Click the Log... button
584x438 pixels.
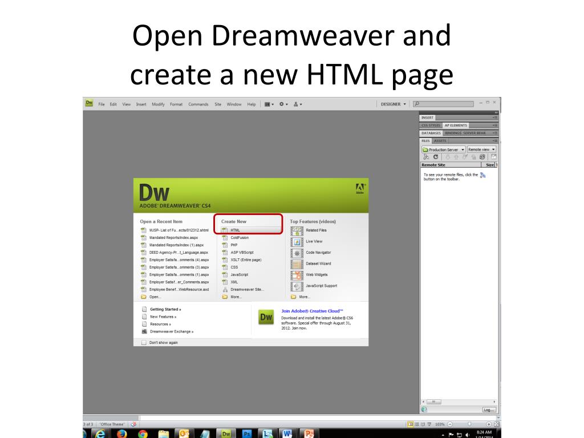489,409
